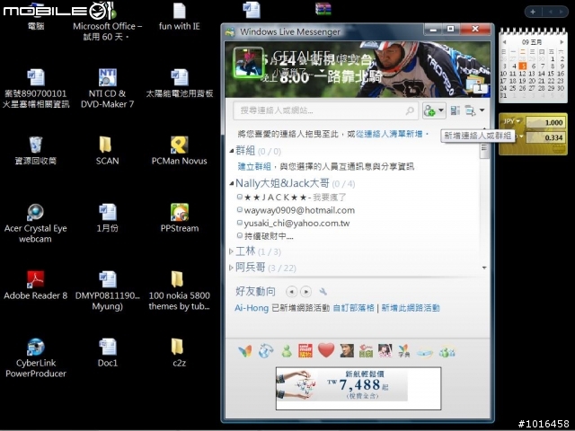Focus the 搜尋連絡人或網站 search field
Image resolution: width=575 pixels, height=431 pixels.
pyautogui.click(x=325, y=110)
